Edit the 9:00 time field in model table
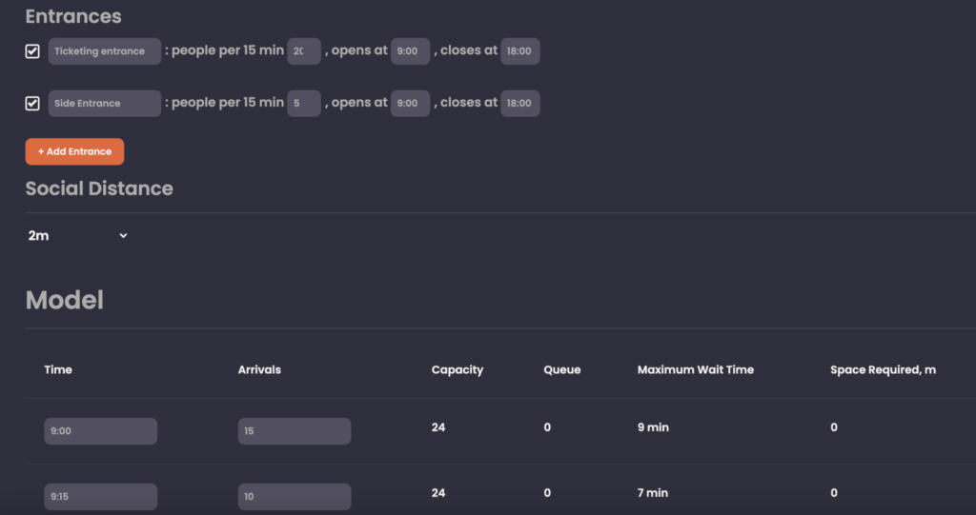The image size is (976, 515). [101, 431]
